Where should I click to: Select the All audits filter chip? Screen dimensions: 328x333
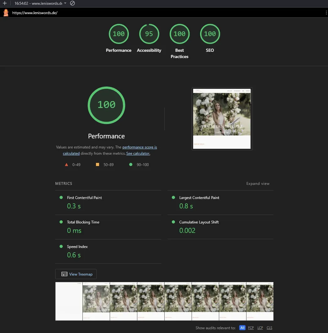[242, 328]
